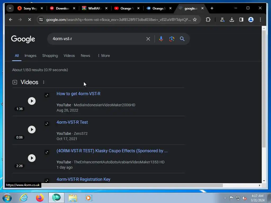Expand the More search filters

[104, 56]
